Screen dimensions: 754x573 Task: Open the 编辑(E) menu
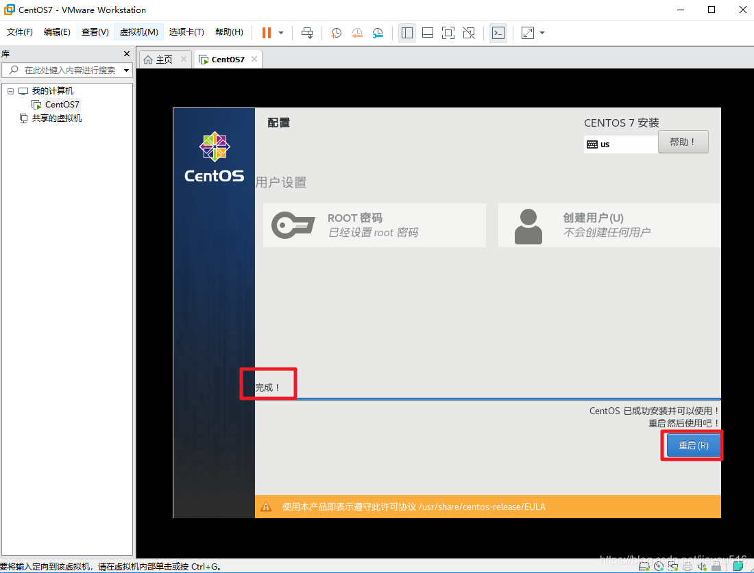click(57, 31)
